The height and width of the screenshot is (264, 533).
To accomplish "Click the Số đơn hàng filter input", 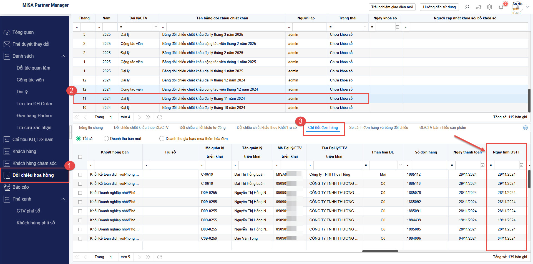I will pyautogui.click(x=429, y=165).
